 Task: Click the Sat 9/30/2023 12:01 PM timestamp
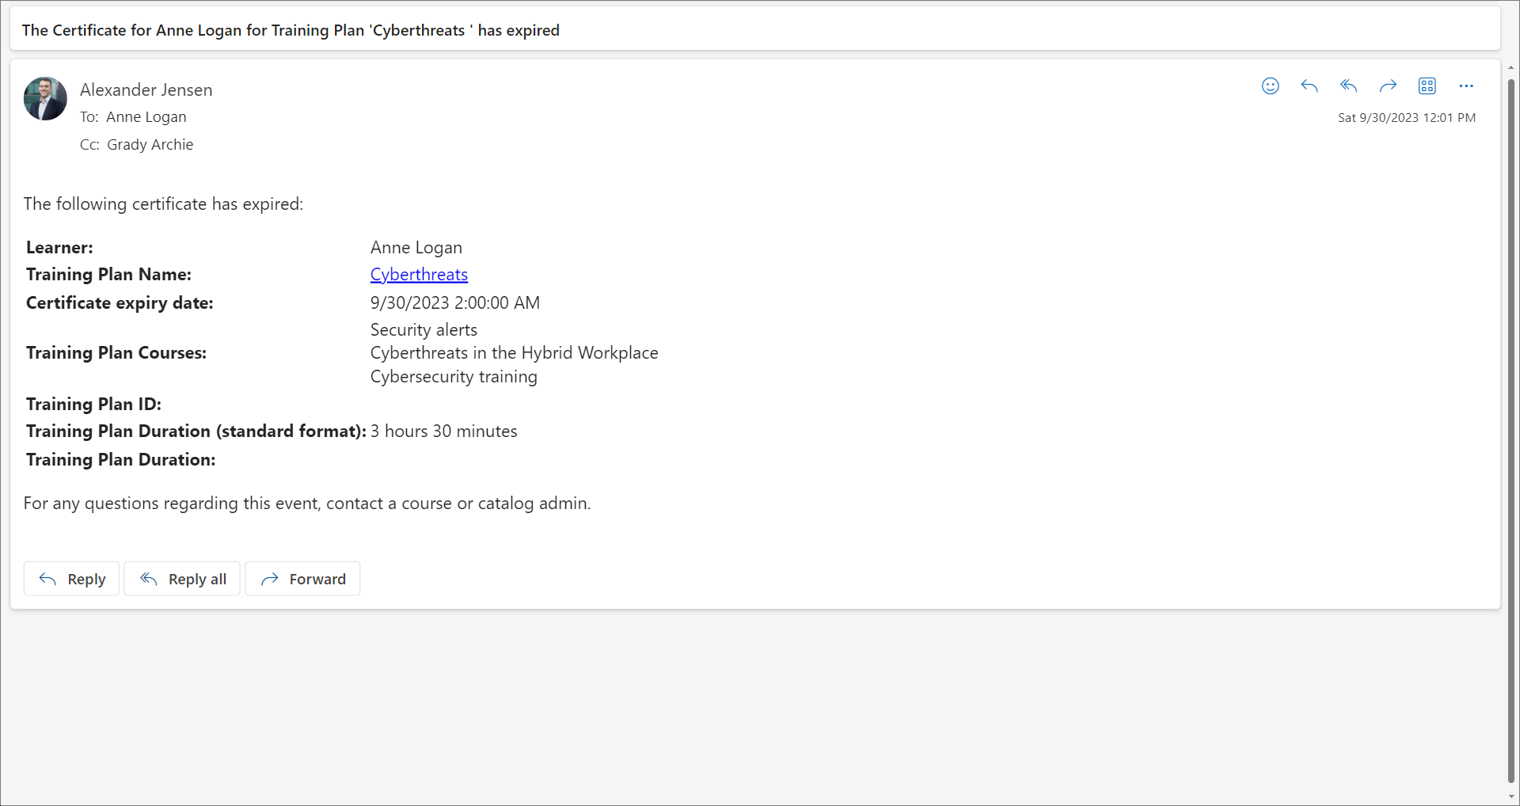[x=1406, y=118]
